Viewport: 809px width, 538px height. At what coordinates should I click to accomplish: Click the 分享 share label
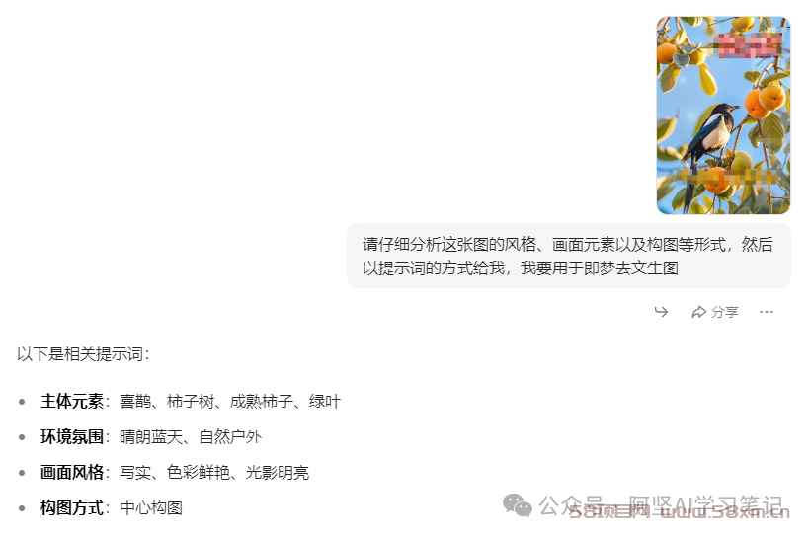coord(724,312)
